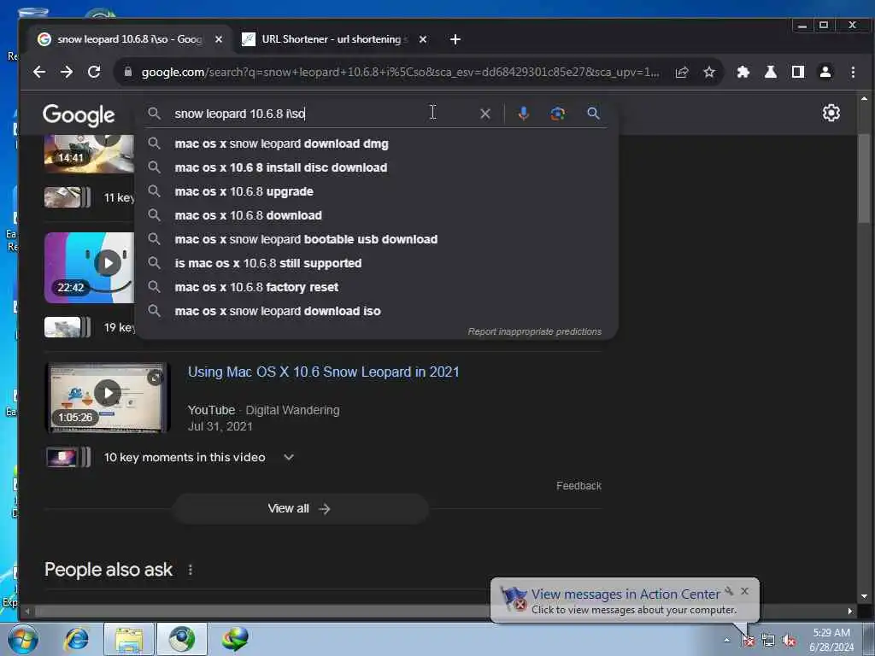Go back using the browser back arrow
Screen dimensions: 875x656
tap(39, 72)
